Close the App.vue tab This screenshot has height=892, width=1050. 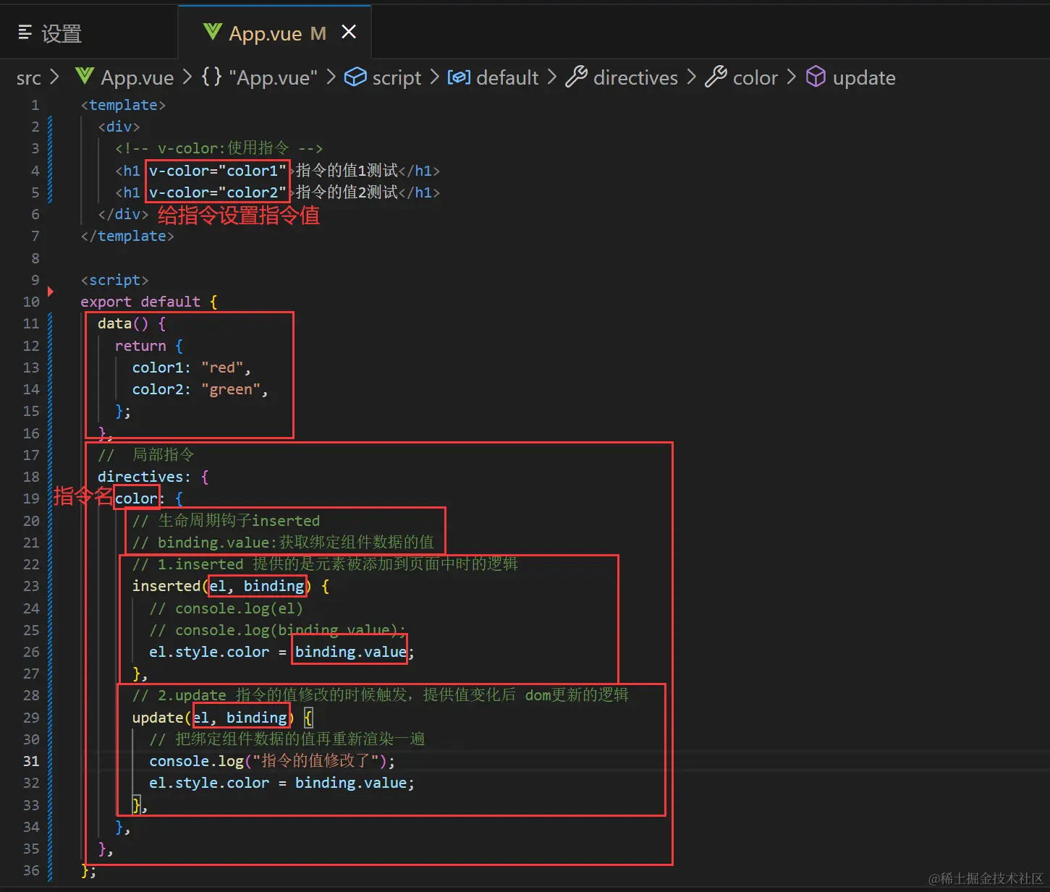pos(349,32)
